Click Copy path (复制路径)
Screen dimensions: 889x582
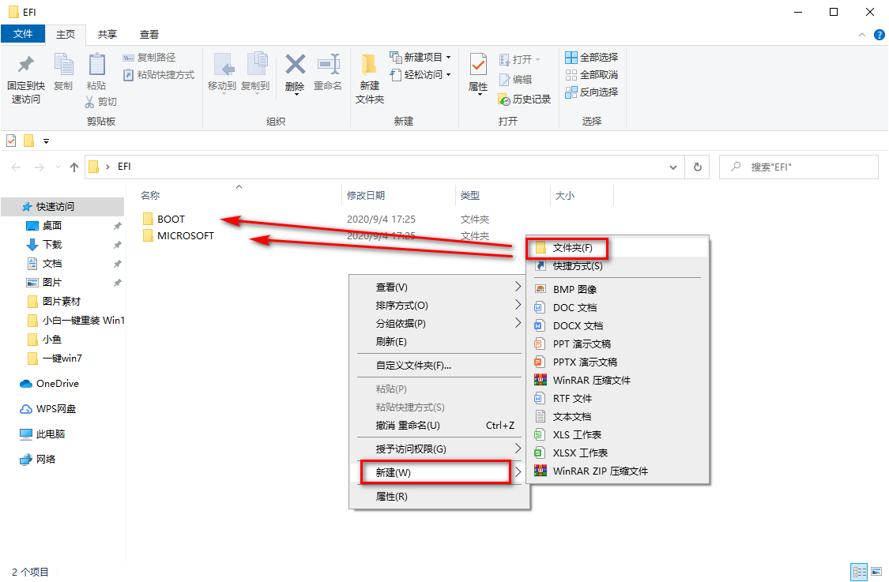(149, 57)
